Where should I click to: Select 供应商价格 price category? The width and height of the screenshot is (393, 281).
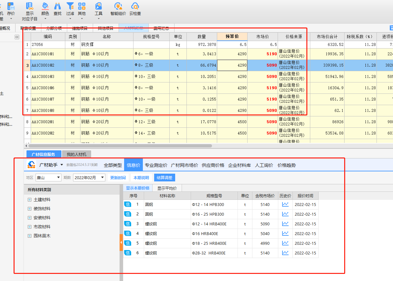pos(213,165)
